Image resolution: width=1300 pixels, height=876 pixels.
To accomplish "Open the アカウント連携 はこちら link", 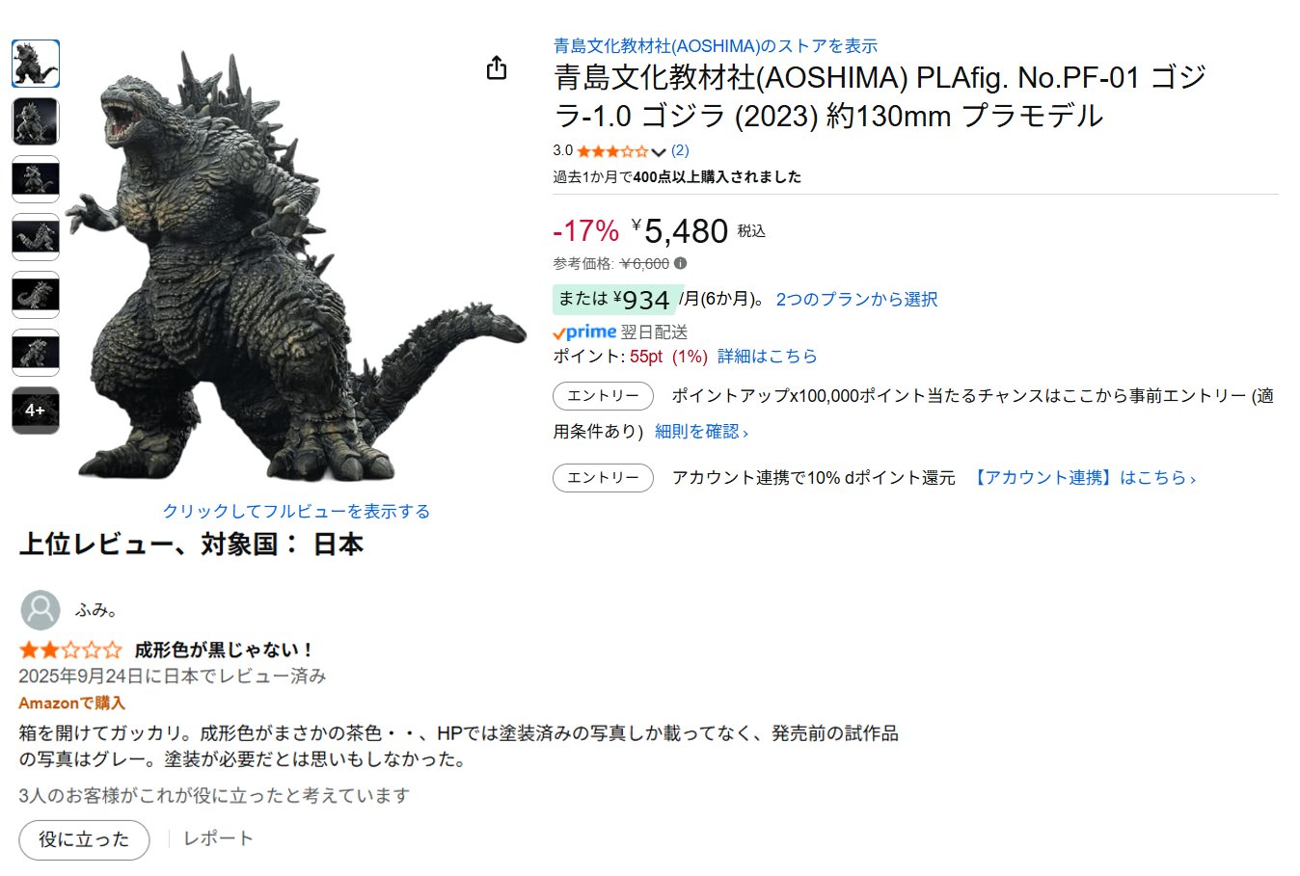I will pyautogui.click(x=1083, y=478).
